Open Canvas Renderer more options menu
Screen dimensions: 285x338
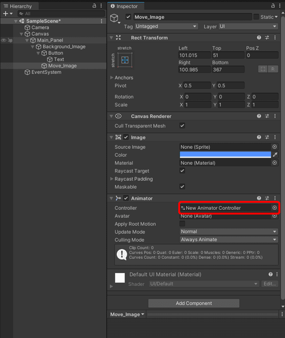(x=275, y=116)
